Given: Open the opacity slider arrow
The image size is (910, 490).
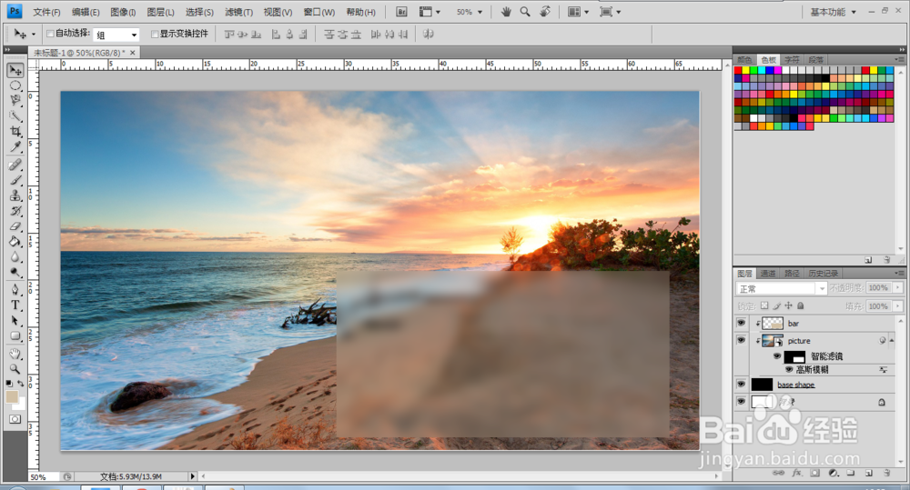Looking at the screenshot, I should 898,287.
